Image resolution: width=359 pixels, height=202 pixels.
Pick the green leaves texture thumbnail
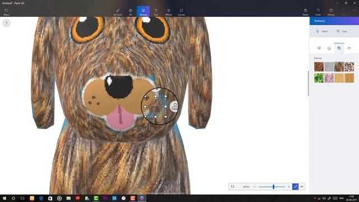[x=319, y=78]
